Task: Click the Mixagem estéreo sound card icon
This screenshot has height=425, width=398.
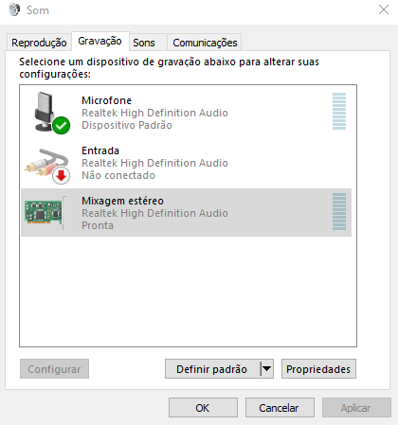Action: pyautogui.click(x=44, y=212)
